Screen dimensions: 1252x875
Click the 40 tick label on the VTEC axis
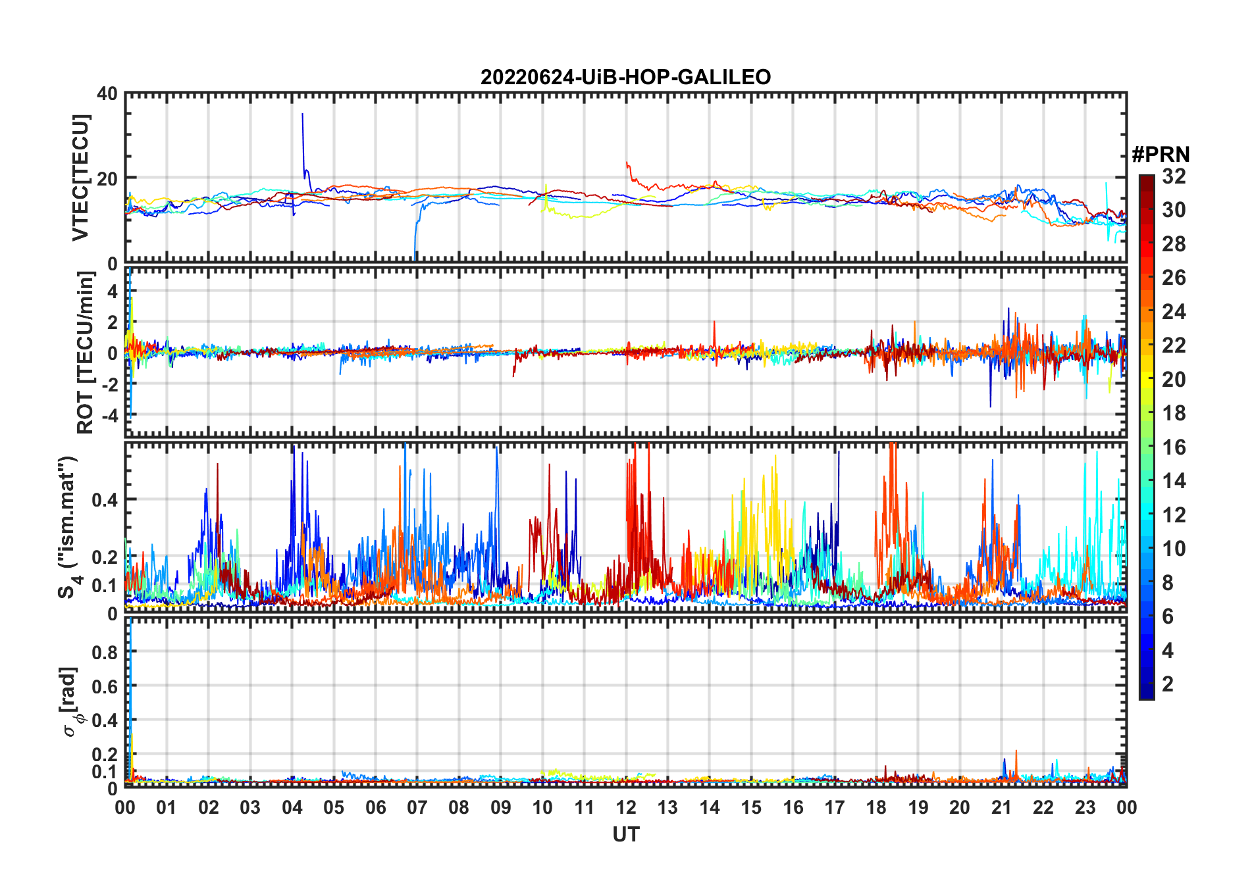click(x=107, y=94)
